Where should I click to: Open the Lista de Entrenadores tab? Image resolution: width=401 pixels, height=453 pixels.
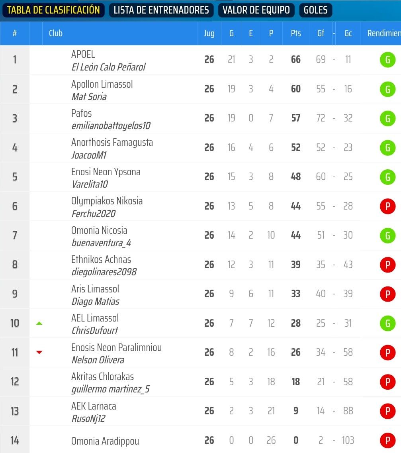pyautogui.click(x=161, y=10)
